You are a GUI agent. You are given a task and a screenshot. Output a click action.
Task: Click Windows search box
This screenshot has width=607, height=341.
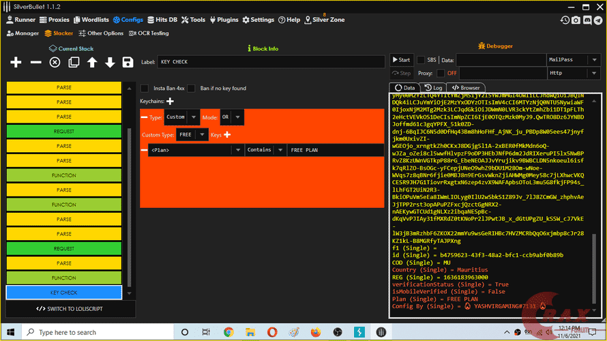97,332
